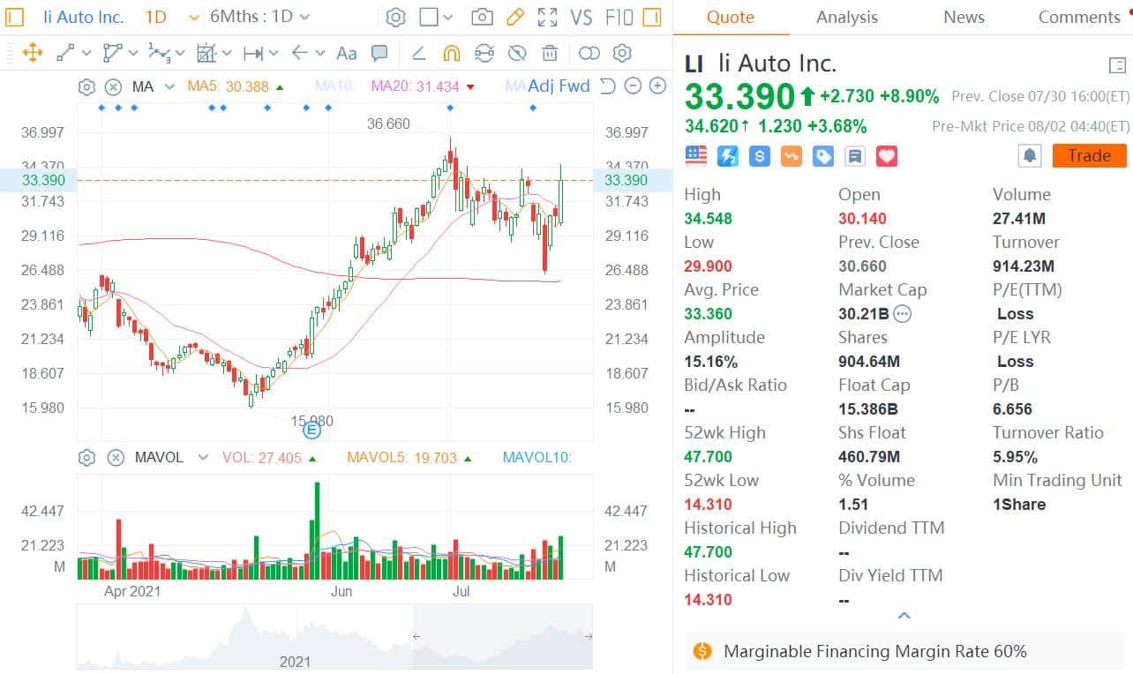Screen dimensions: 1133x674
Task: Collapse the quote details with the chevron
Action: pyautogui.click(x=904, y=615)
